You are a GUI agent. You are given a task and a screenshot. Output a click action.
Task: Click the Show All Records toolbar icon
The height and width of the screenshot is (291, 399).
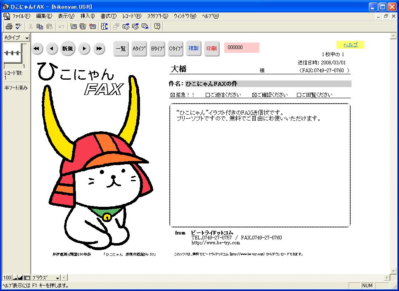click(x=126, y=26)
